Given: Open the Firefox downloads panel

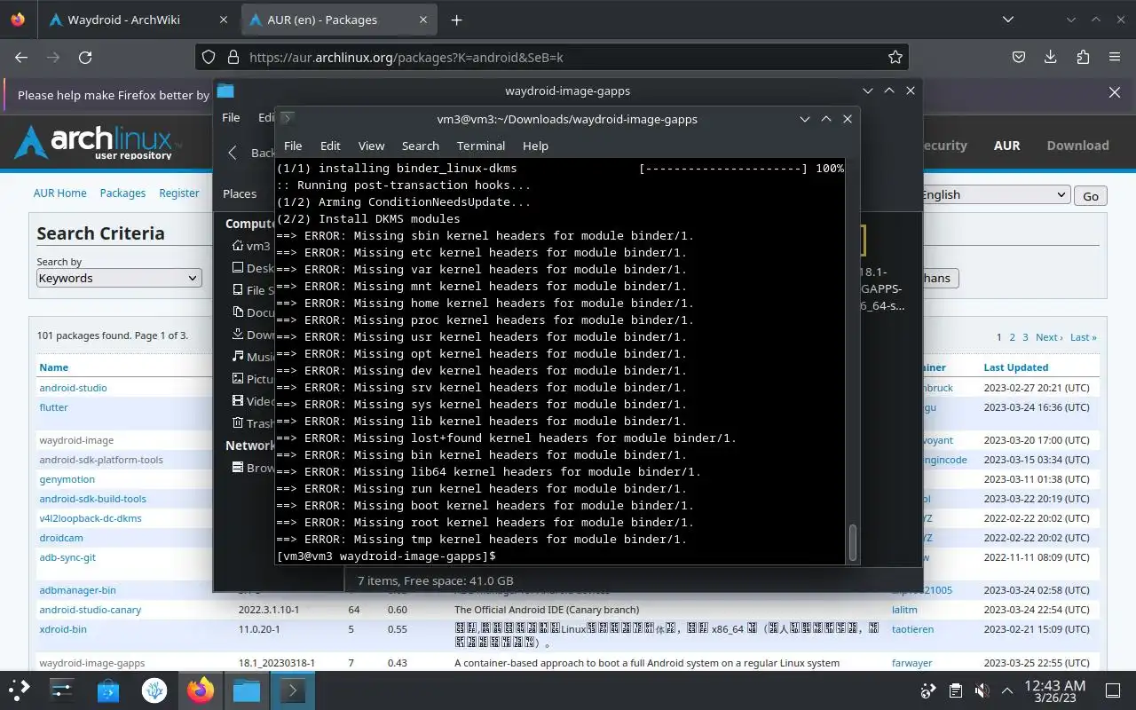Looking at the screenshot, I should [1051, 57].
